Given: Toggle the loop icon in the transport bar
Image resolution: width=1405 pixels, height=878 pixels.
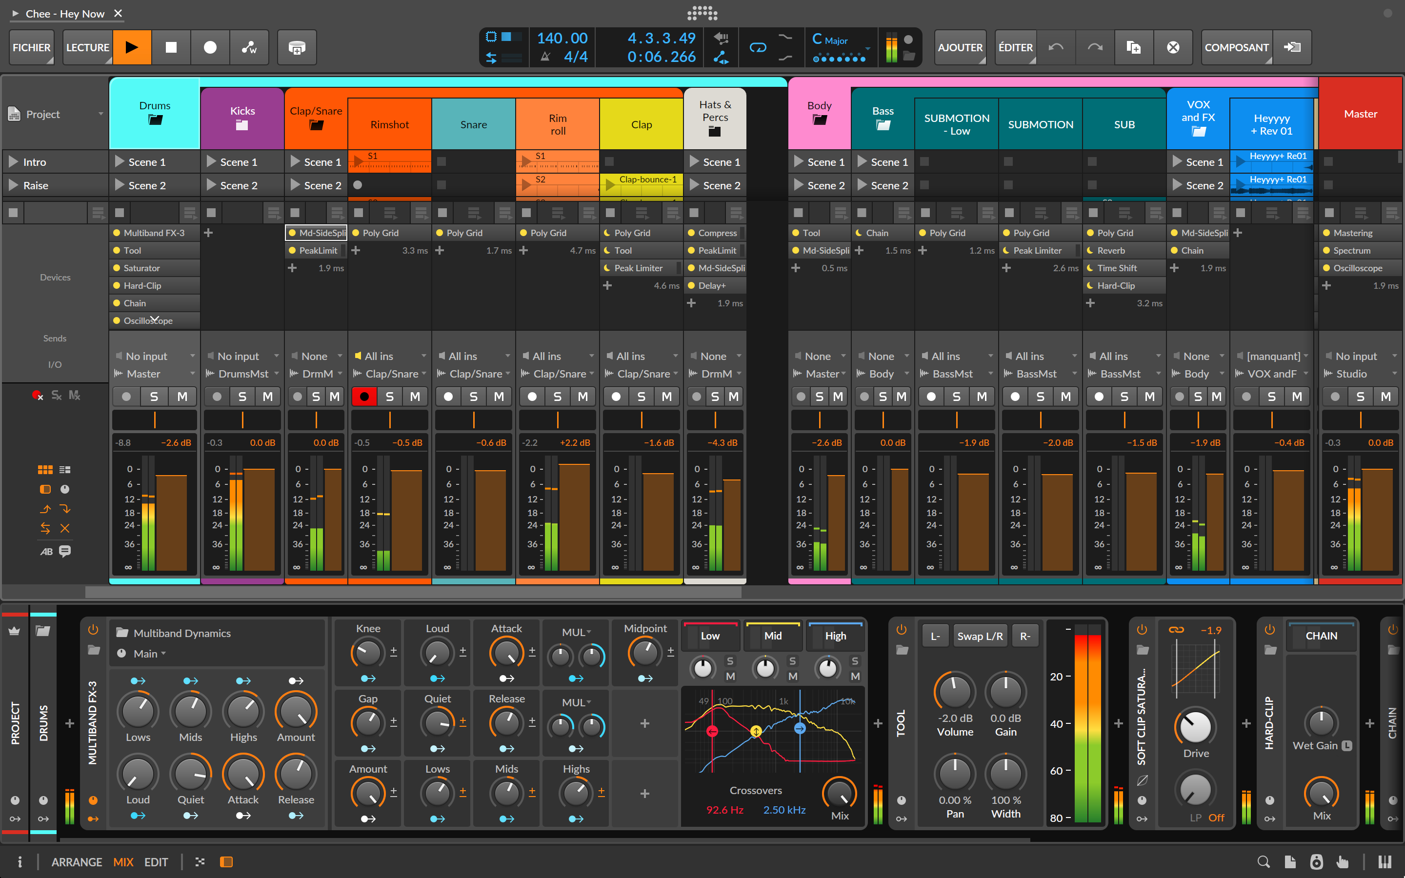Looking at the screenshot, I should point(758,47).
